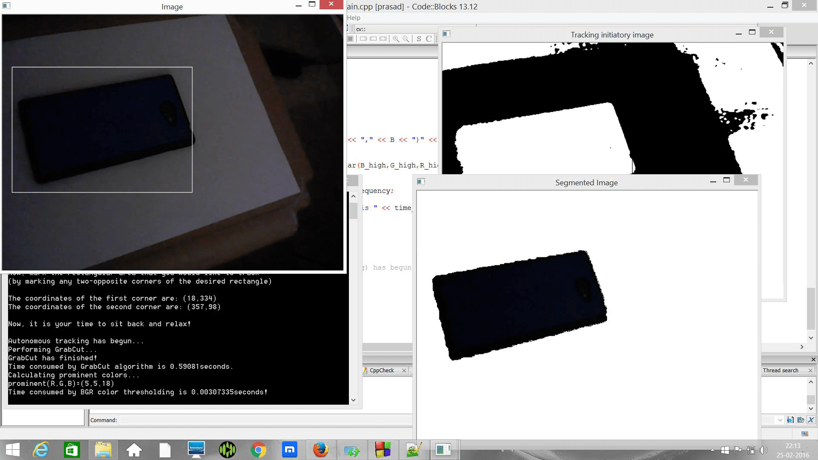Open Google Chrome from taskbar
818x460 pixels.
[258, 450]
